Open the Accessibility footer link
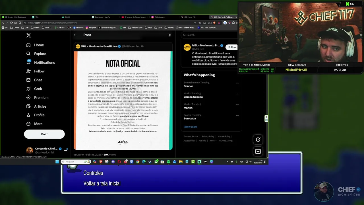Image resolution: width=364 pixels, height=205 pixels. pos(189,141)
